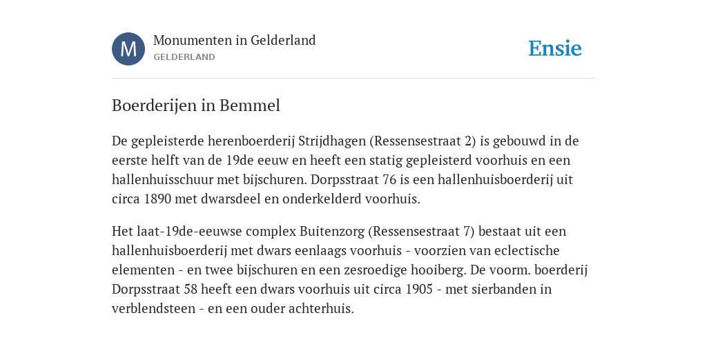Click the blue M avatar circle

[x=128, y=49]
